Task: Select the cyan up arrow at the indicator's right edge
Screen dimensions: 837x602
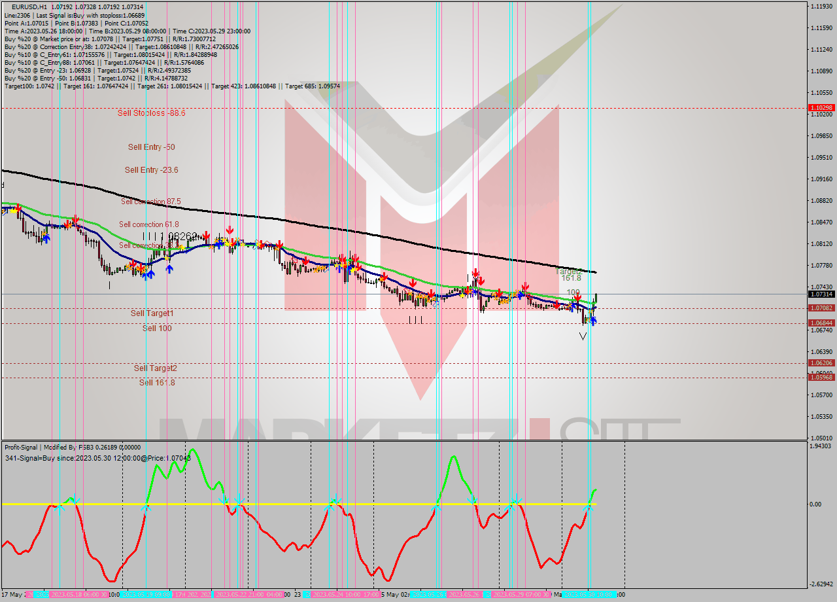Action: click(588, 507)
